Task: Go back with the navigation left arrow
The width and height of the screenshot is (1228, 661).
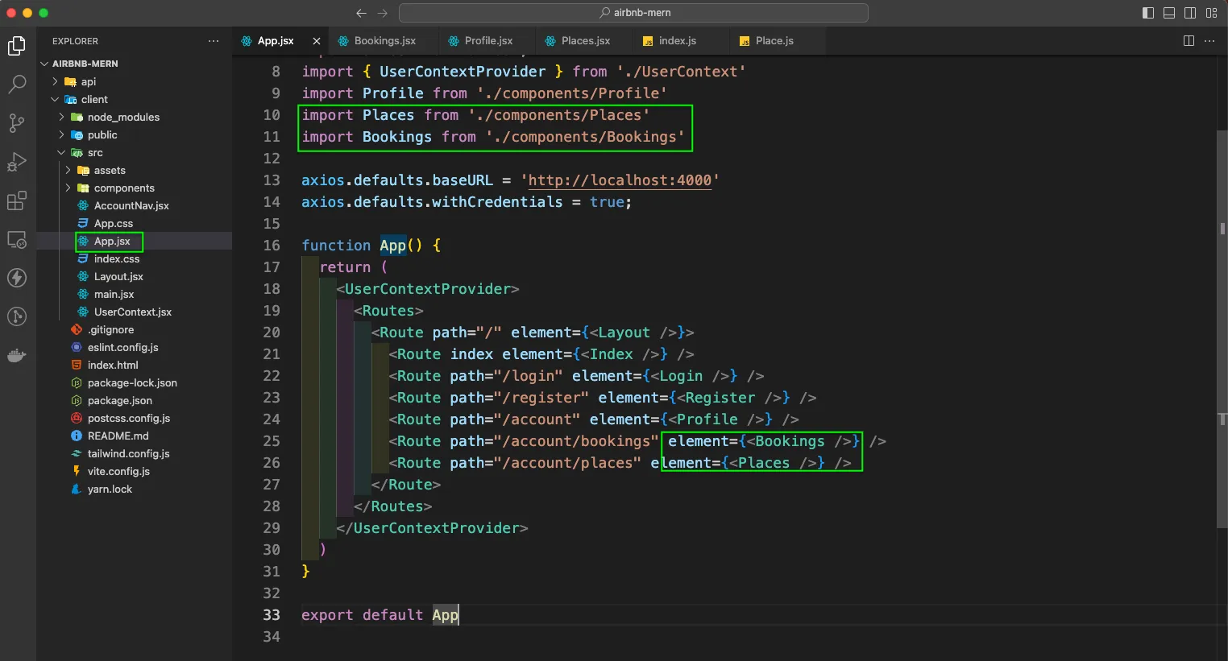Action: pyautogui.click(x=361, y=13)
